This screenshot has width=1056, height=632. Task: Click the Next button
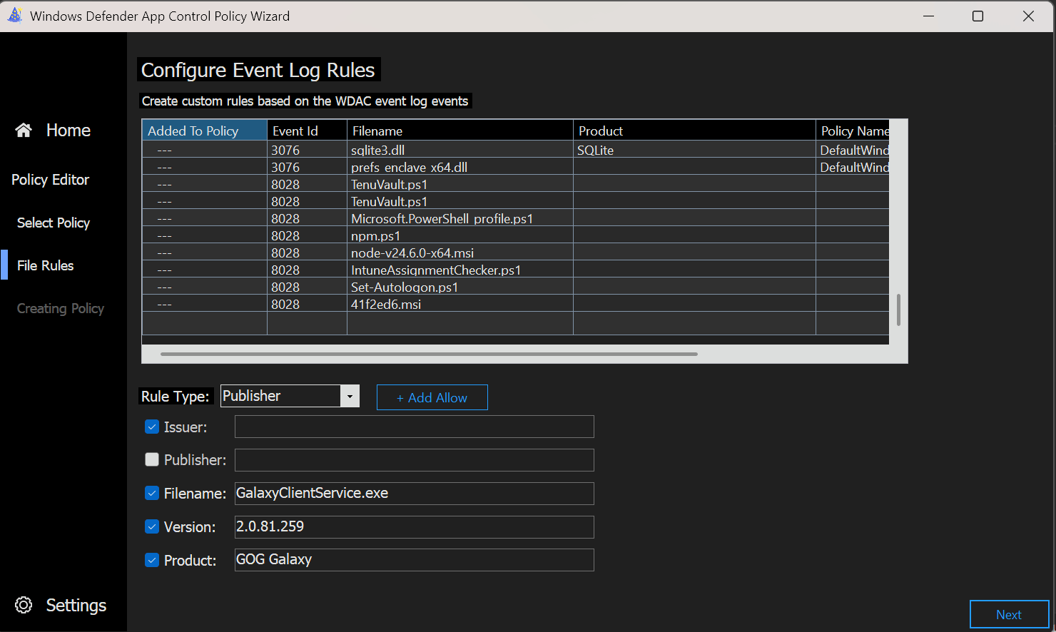pos(1008,614)
